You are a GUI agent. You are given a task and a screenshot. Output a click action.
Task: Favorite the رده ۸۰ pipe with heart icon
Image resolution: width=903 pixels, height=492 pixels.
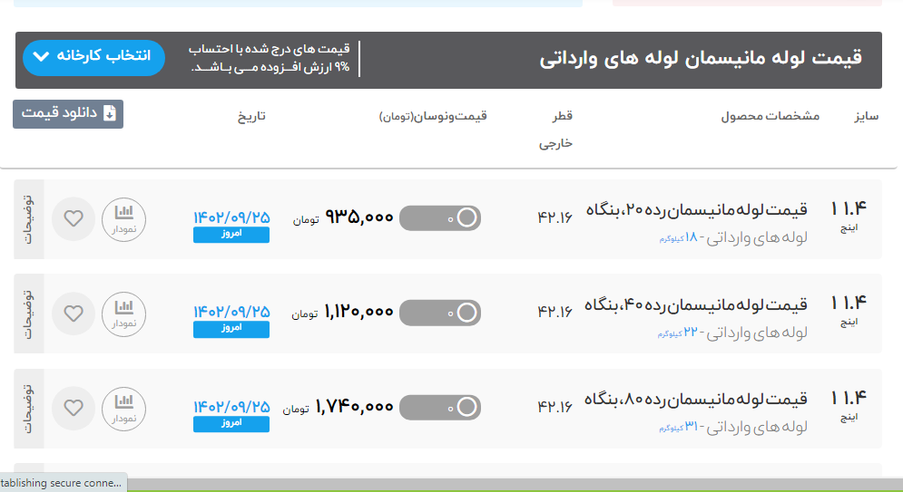tap(74, 408)
